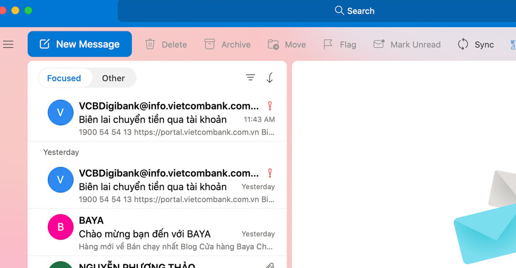Click the Move label in toolbar

click(295, 45)
